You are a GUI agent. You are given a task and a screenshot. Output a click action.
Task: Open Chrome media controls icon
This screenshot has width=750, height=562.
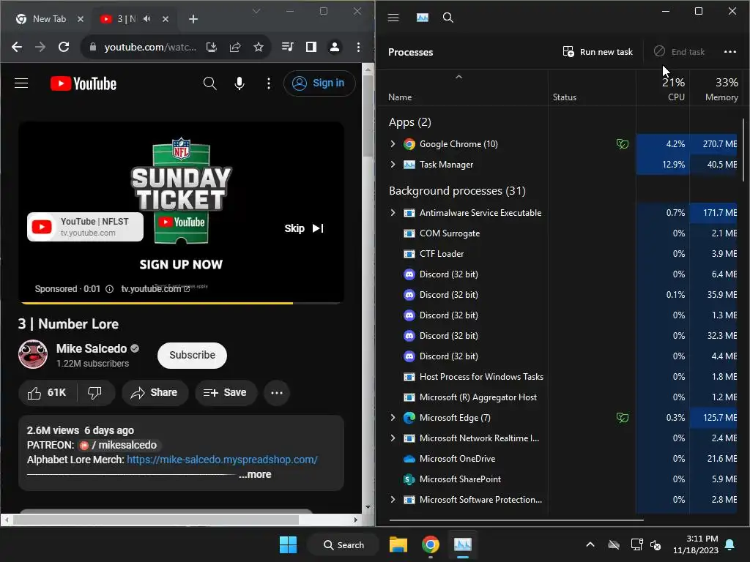287,47
